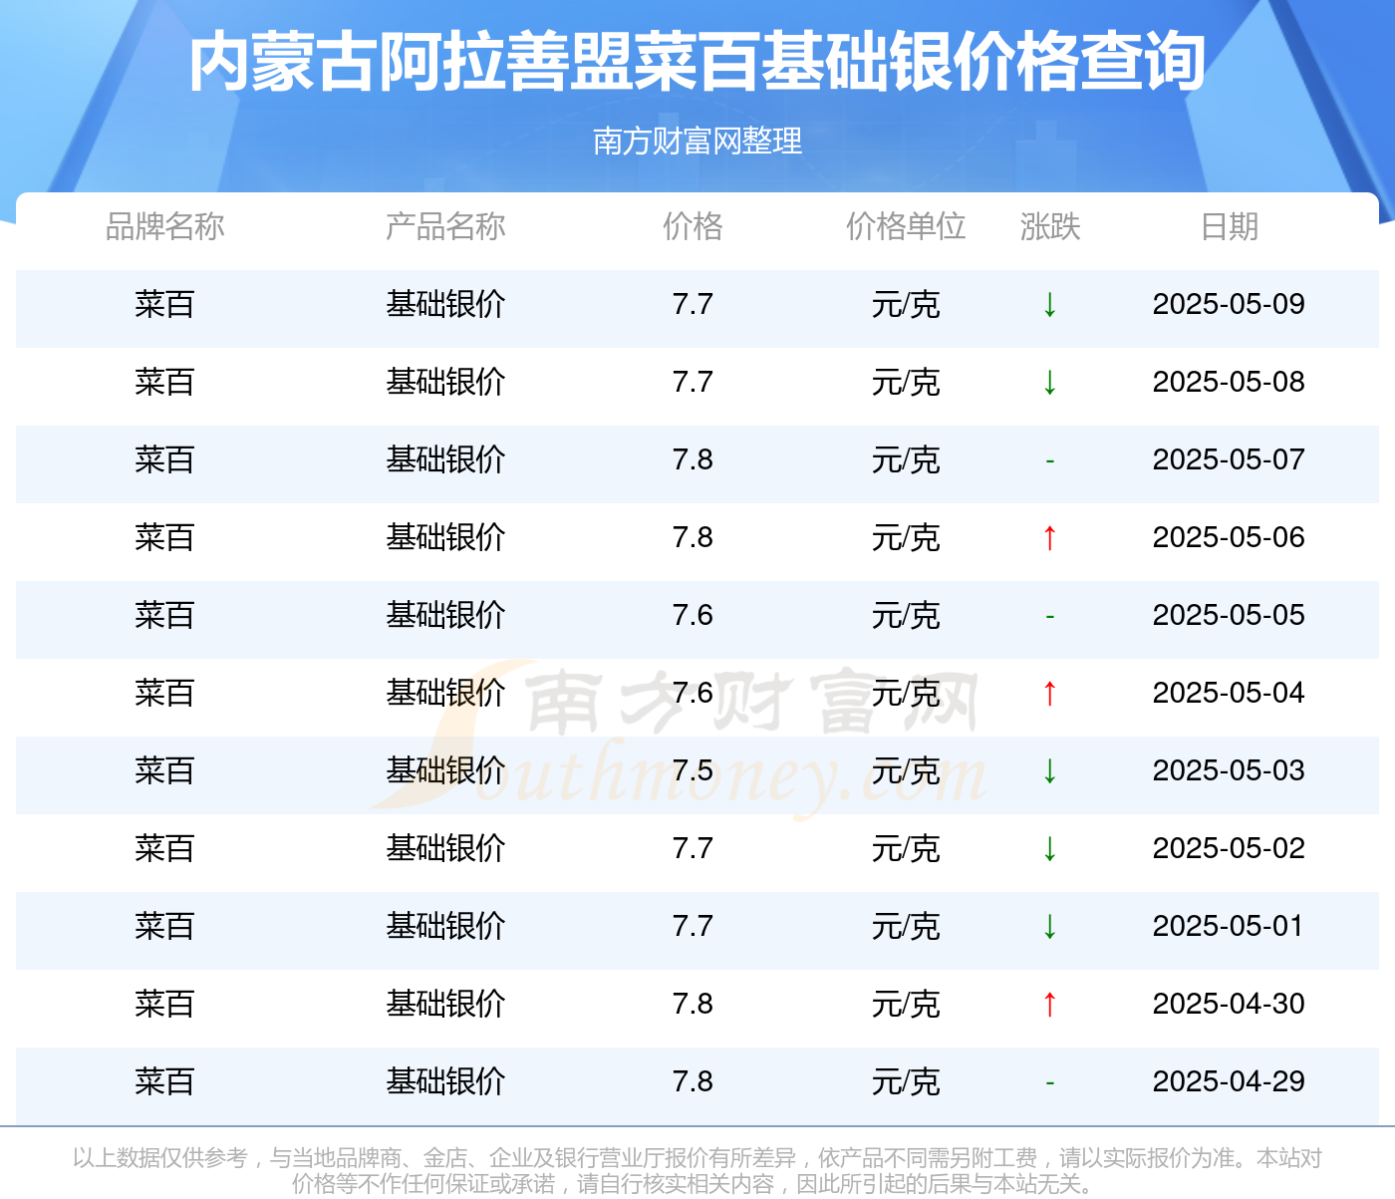Click 基础银价 in 2025-05-02 row
This screenshot has height=1199, width=1395.
point(445,848)
